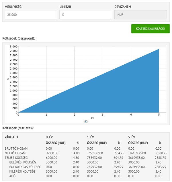This screenshot has height=182, width=172.
Task: Click the 5 label on the chart x-axis
Action: [x=159, y=115]
